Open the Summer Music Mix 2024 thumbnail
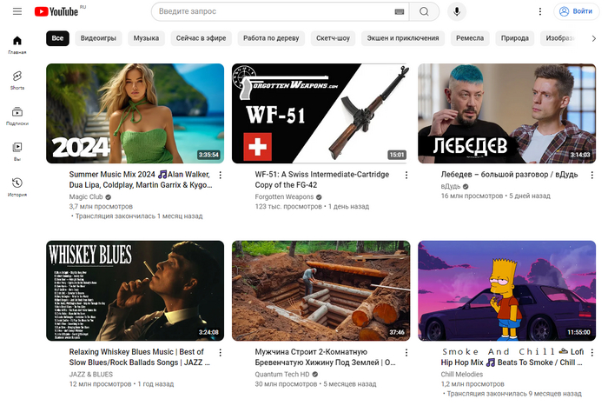Viewport: 608px width, 419px height. point(135,113)
